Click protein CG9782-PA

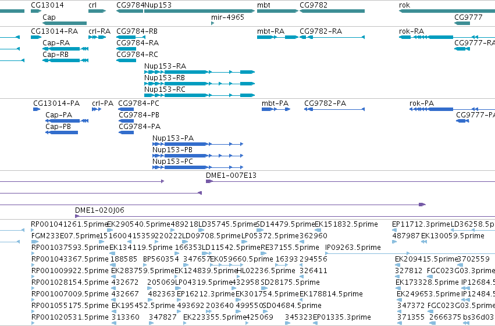pos(325,103)
